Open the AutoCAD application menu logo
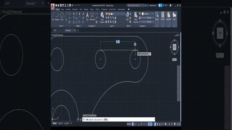The width and height of the screenshot is (232, 130). 53,6
